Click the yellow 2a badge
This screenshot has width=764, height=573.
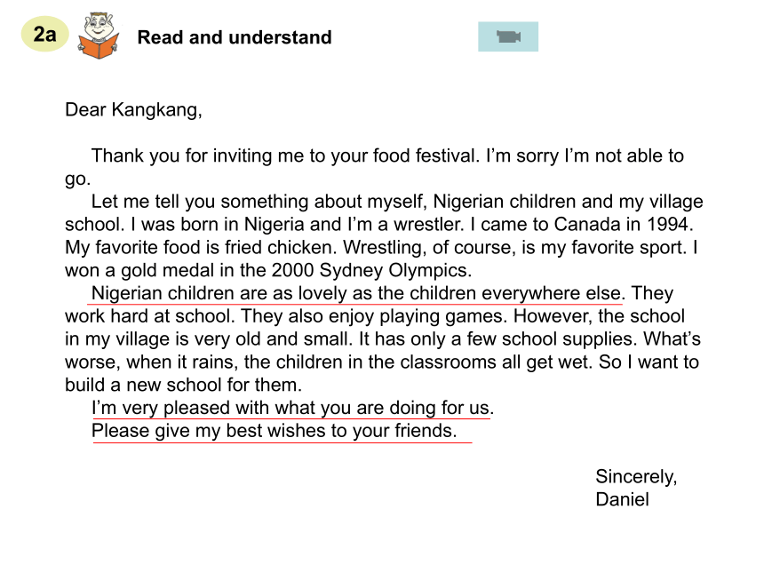point(44,34)
